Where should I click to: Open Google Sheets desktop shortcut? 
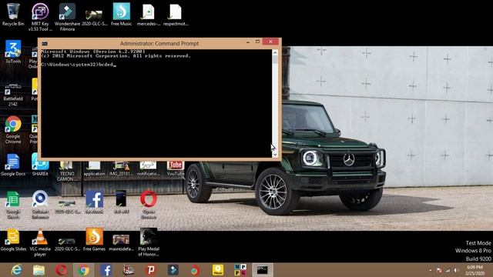tap(13, 205)
